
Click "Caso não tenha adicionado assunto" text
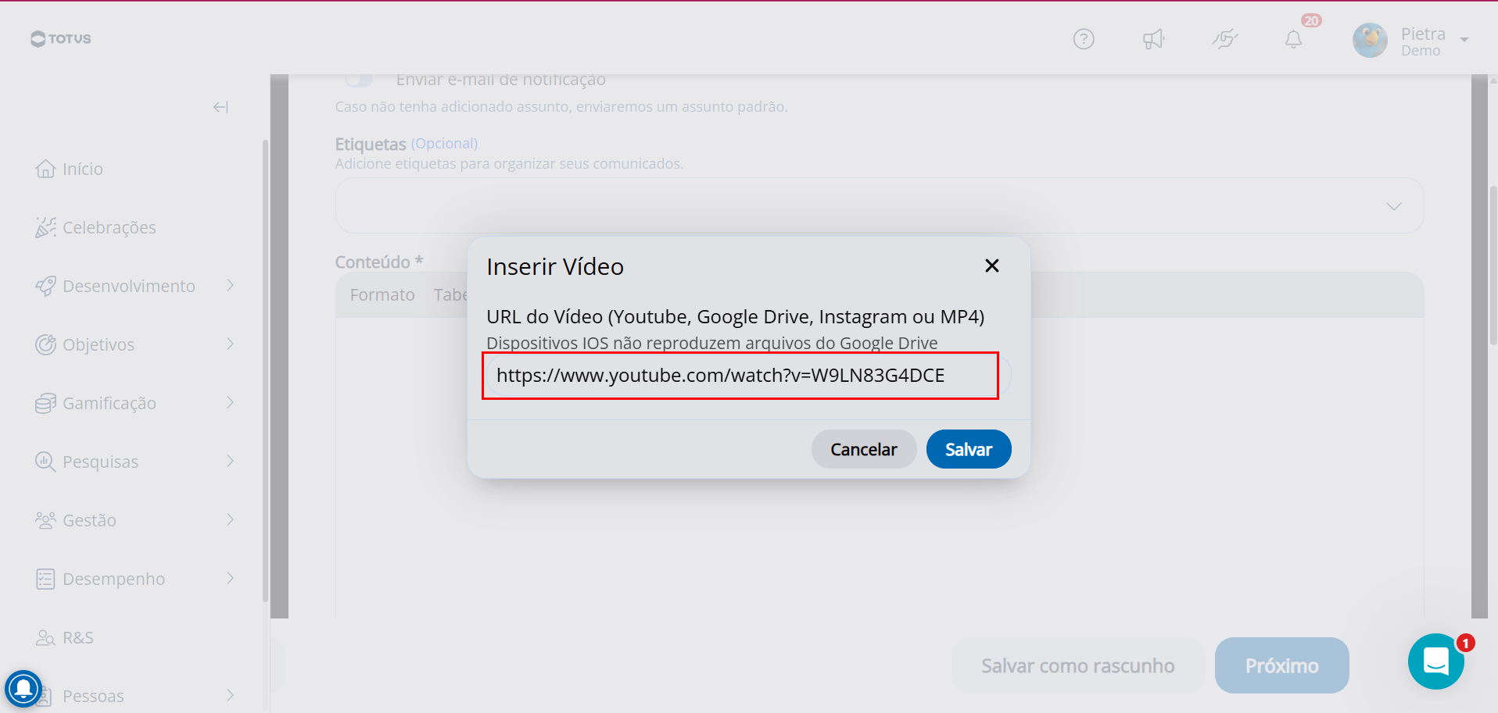point(561,107)
